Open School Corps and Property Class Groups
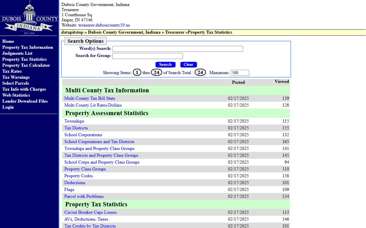Viewport: 366px width, 228px height. [x=102, y=162]
